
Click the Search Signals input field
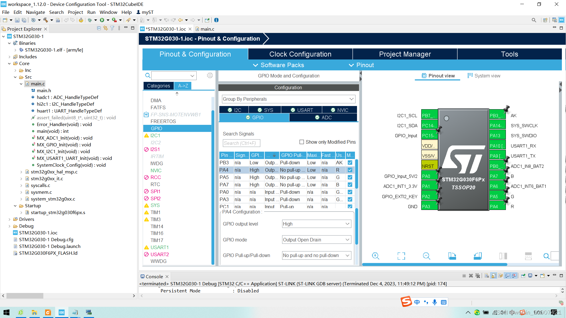click(241, 143)
